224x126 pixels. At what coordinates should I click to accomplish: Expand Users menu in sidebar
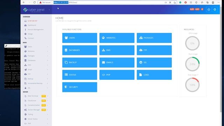coord(36,47)
